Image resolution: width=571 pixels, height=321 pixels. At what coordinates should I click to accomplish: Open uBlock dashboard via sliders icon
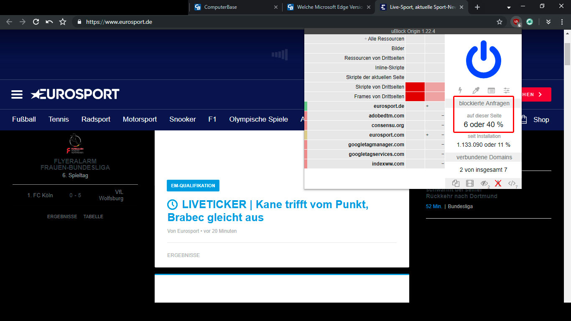coord(507,90)
